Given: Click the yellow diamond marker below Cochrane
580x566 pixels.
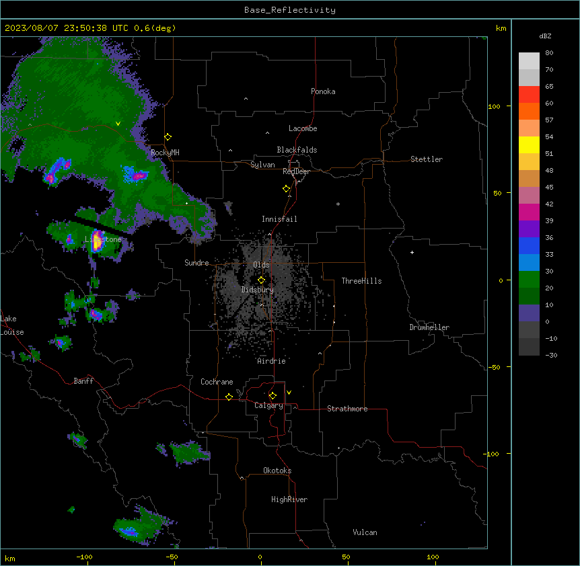Looking at the screenshot, I should pyautogui.click(x=229, y=397).
